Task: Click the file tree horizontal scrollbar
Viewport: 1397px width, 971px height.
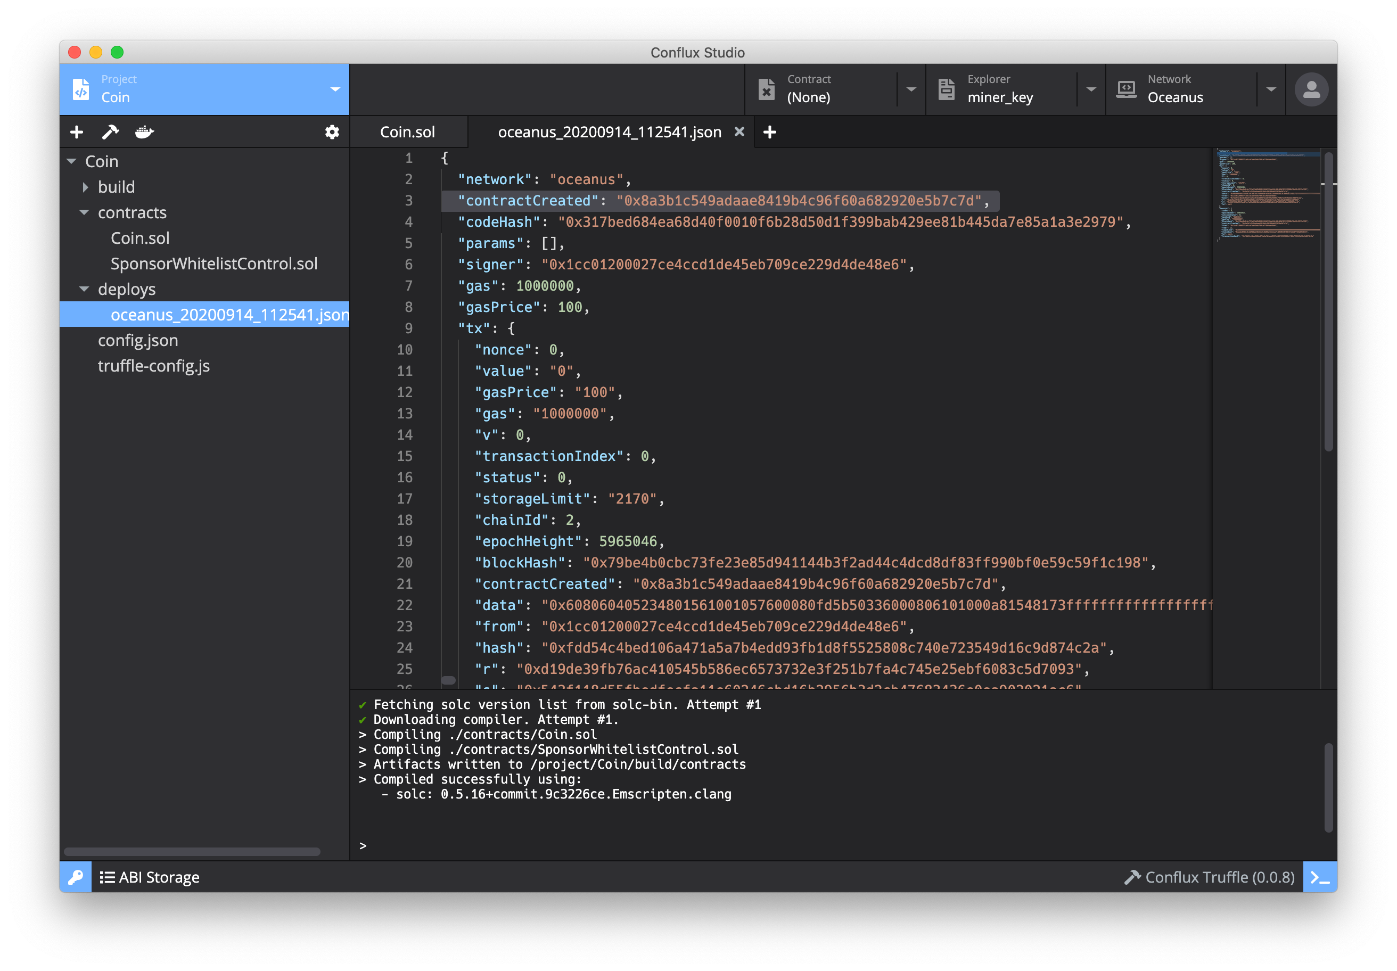Action: click(192, 851)
